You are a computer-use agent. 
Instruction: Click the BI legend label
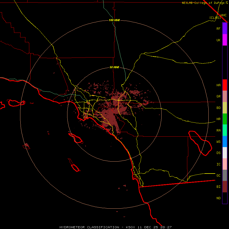(218, 187)
